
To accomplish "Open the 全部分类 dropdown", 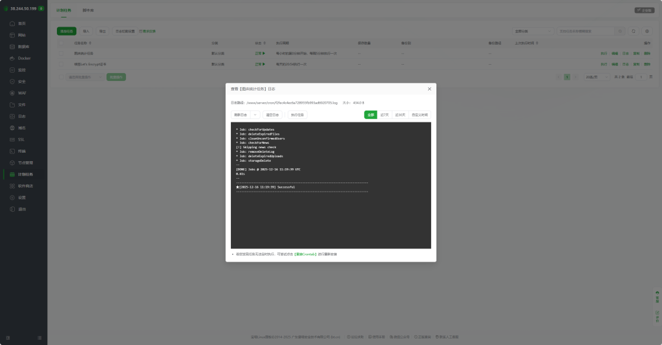I will (x=533, y=31).
